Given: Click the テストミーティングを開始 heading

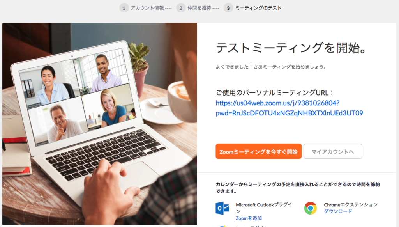Looking at the screenshot, I should tap(291, 48).
